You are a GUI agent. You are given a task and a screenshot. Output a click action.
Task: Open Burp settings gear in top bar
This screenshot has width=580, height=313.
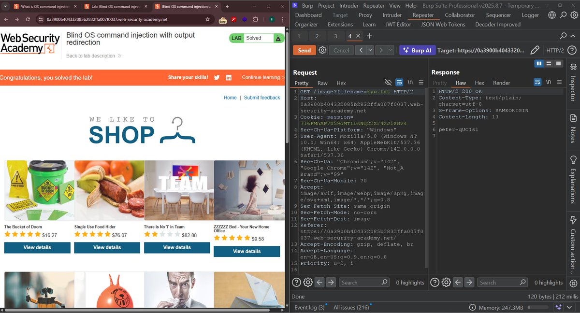pyautogui.click(x=573, y=15)
